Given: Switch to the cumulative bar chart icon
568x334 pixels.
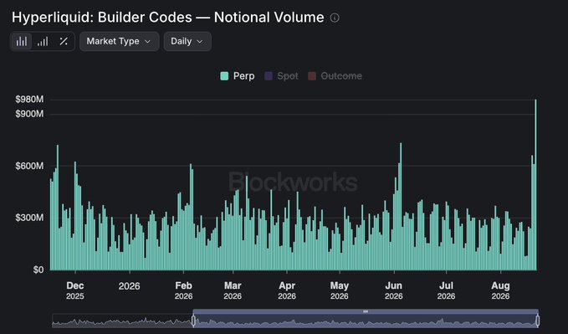Looking at the screenshot, I should coord(43,41).
